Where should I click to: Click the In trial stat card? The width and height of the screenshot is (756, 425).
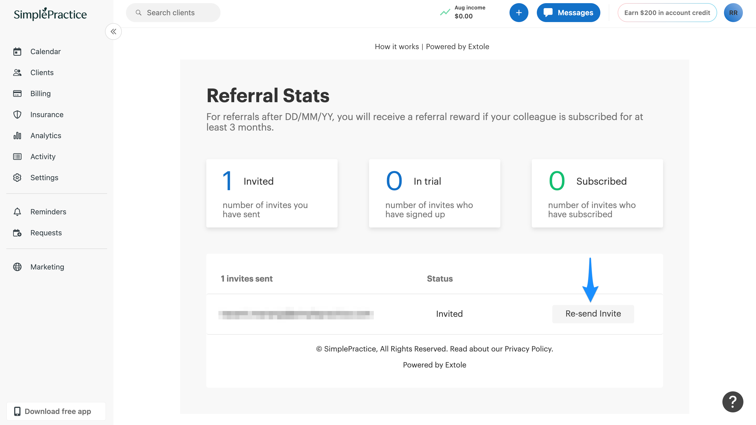click(434, 193)
